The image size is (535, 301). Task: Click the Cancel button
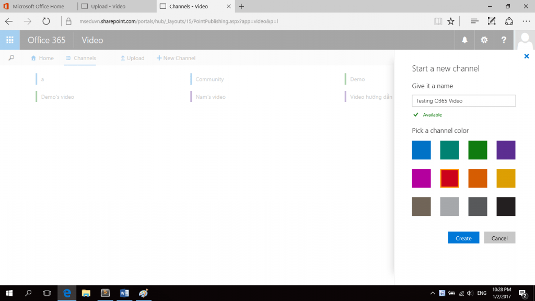[x=499, y=238]
